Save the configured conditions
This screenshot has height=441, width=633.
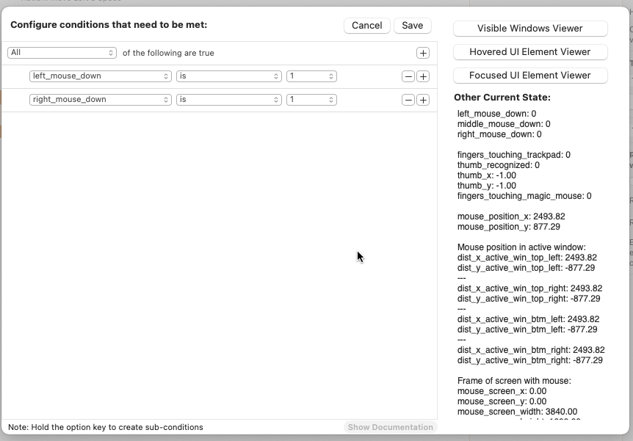pos(412,26)
